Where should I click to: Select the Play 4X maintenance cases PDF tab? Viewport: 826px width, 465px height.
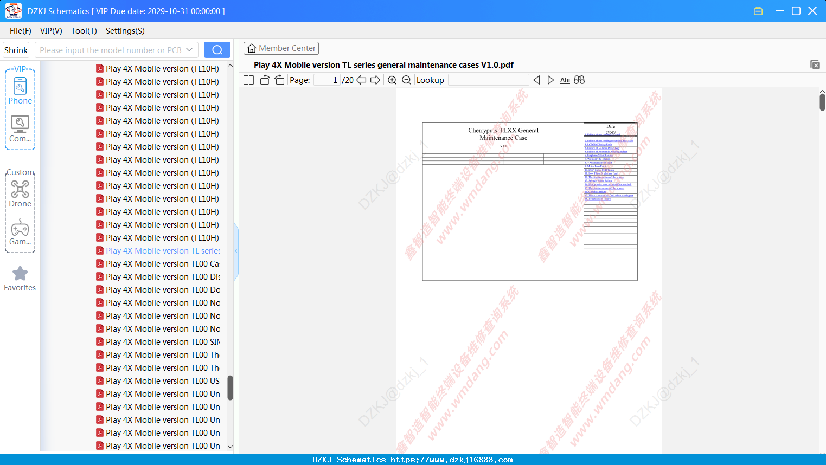383,65
